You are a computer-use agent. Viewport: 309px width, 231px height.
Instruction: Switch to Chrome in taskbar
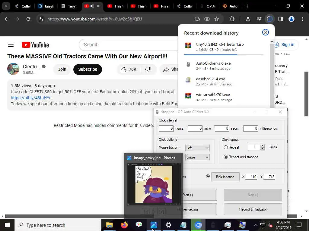(x=198, y=225)
